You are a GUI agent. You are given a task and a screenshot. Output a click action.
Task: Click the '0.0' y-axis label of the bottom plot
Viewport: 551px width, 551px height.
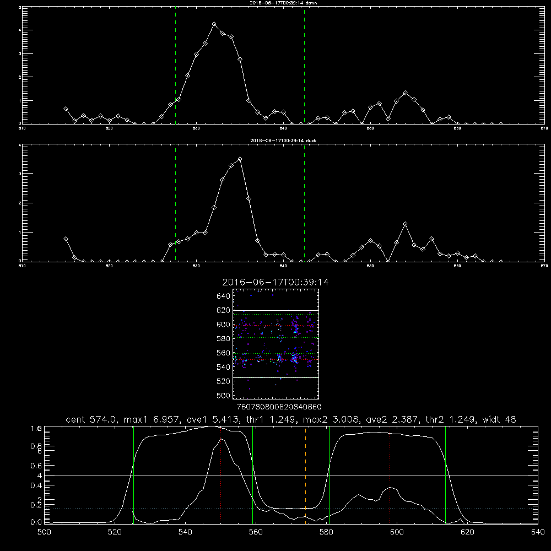36,522
